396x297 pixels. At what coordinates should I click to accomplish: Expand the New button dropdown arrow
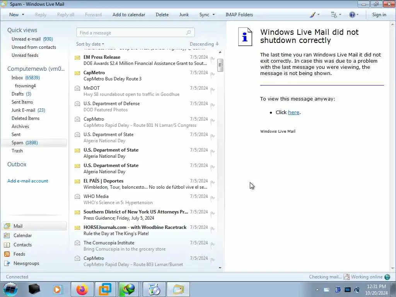[x=23, y=15]
